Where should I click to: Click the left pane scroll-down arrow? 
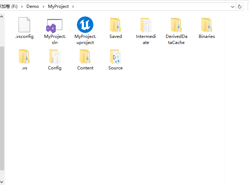tap(2, 182)
